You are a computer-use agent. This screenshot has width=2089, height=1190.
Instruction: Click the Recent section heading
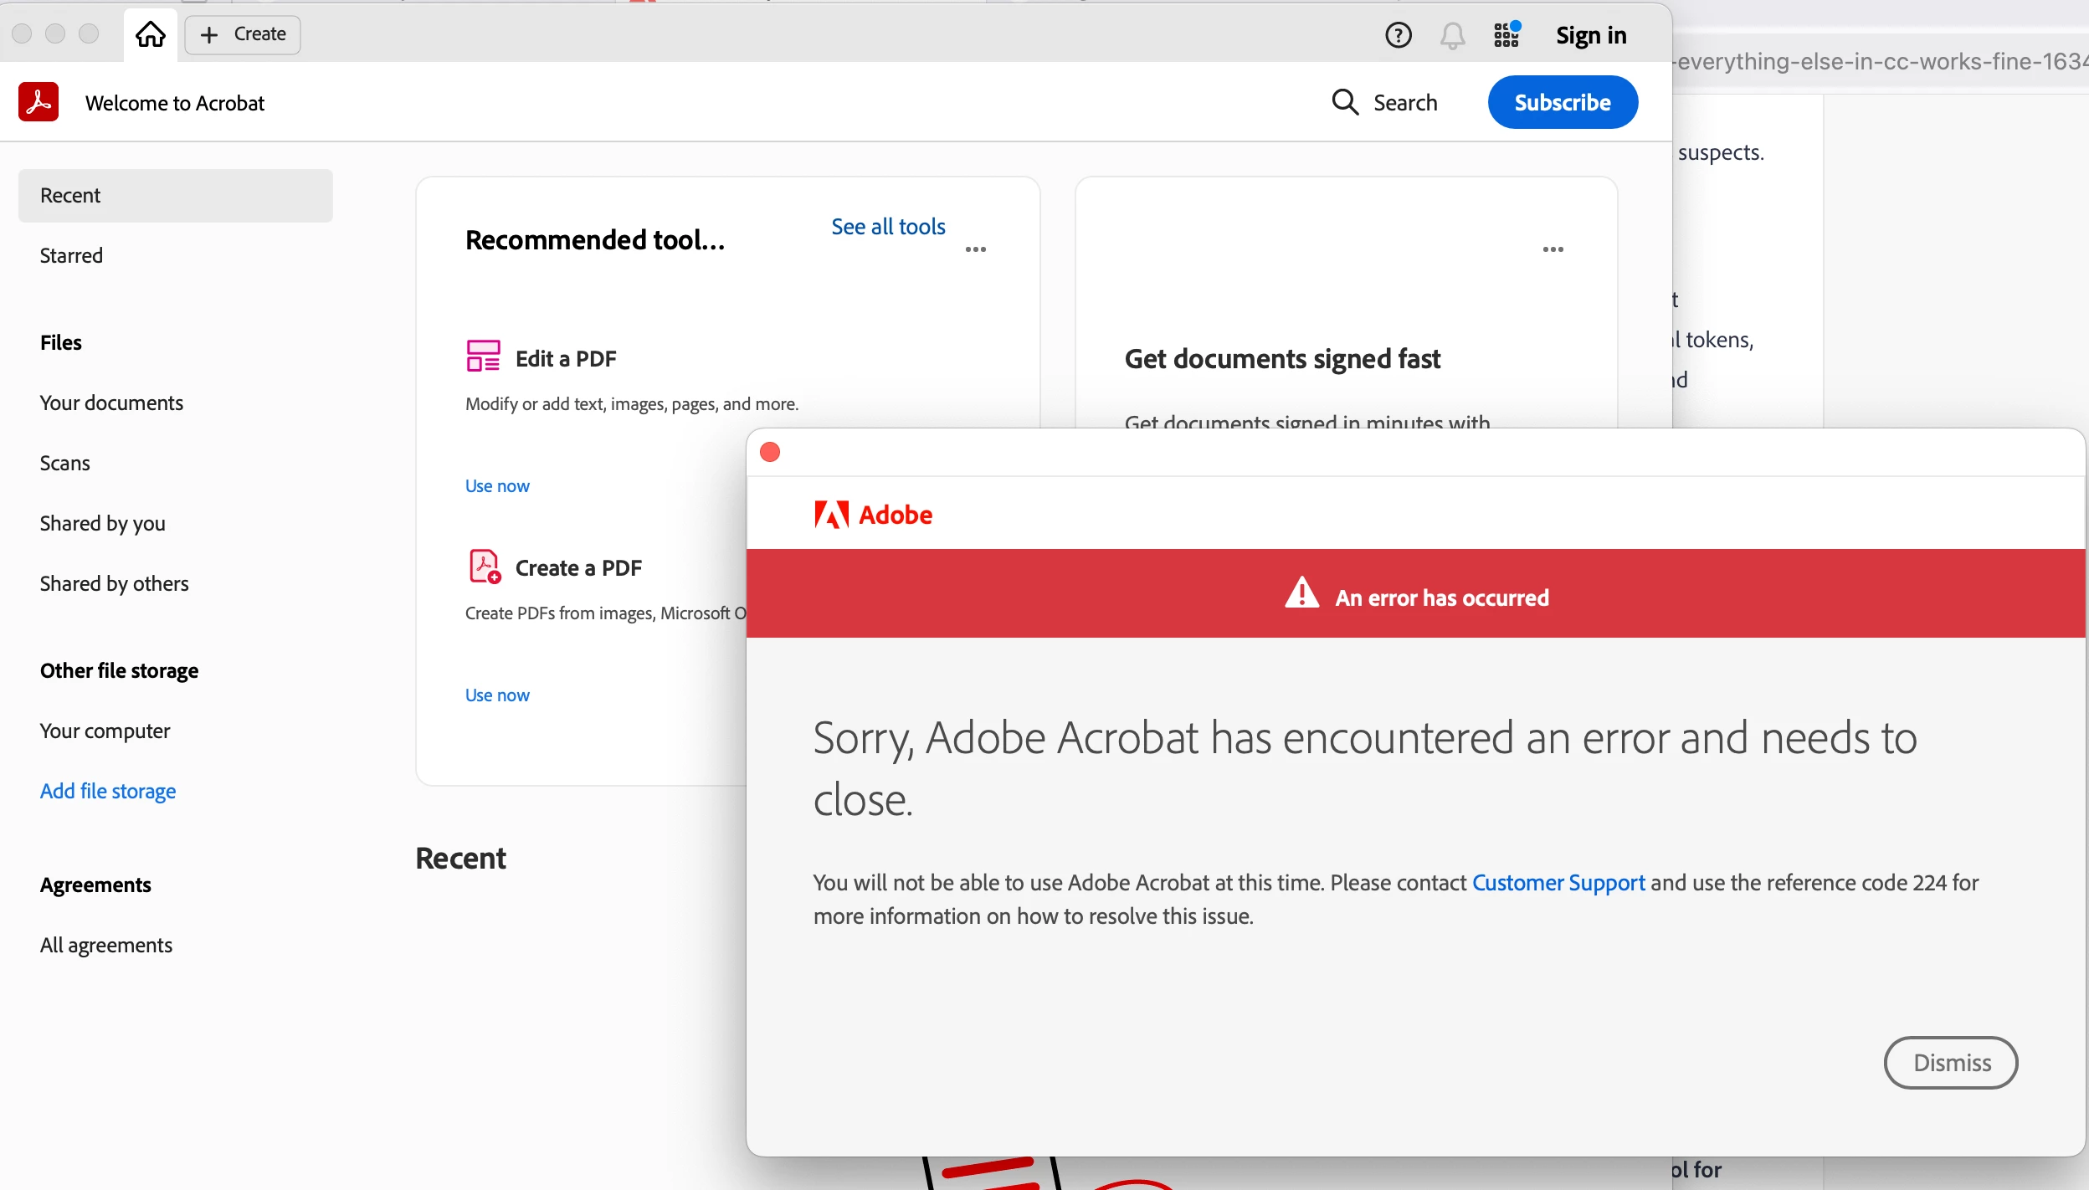[461, 858]
